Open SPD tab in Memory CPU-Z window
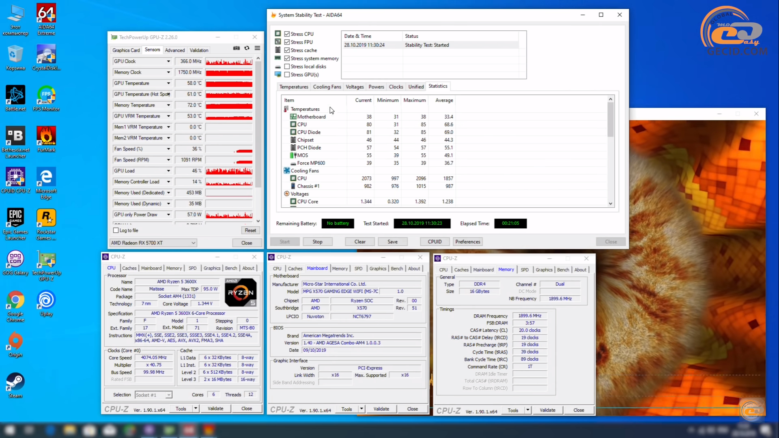Screen dimensions: 779x438 [x=525, y=270]
